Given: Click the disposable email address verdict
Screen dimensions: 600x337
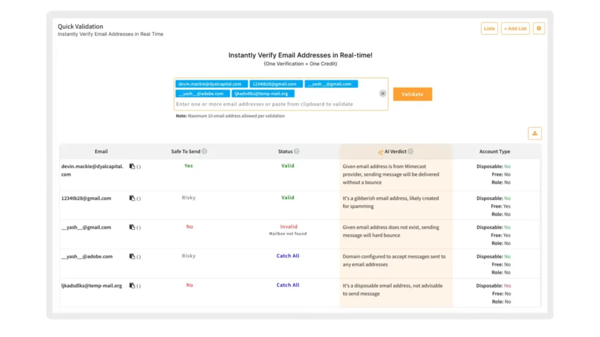Looking at the screenshot, I should click(393, 290).
